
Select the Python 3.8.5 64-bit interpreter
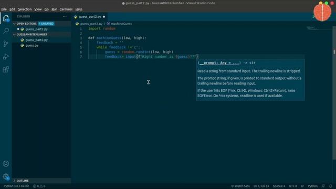(16, 186)
